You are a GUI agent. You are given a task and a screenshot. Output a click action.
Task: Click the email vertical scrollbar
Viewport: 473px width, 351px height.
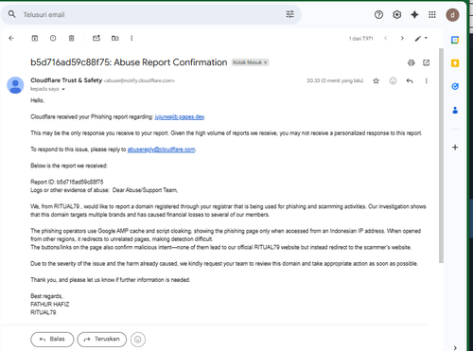pos(441,155)
